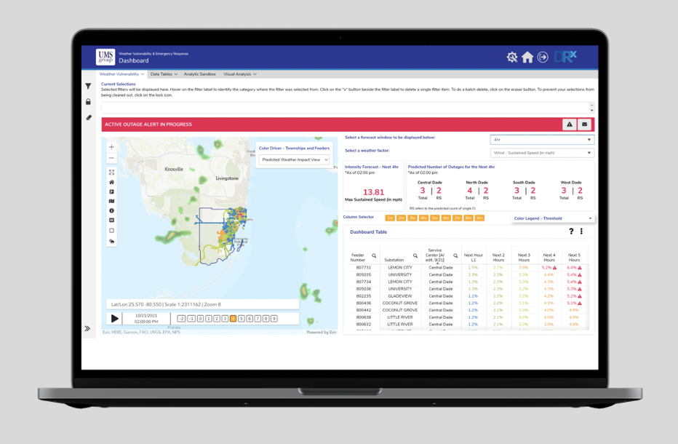The width and height of the screenshot is (678, 444).
Task: Click the envelope email alert button
Action: (x=584, y=124)
